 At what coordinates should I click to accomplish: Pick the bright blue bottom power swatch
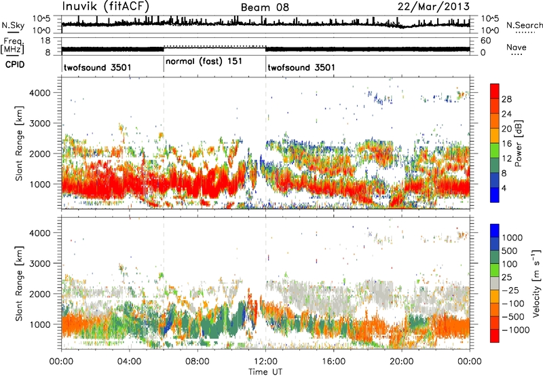click(495, 195)
